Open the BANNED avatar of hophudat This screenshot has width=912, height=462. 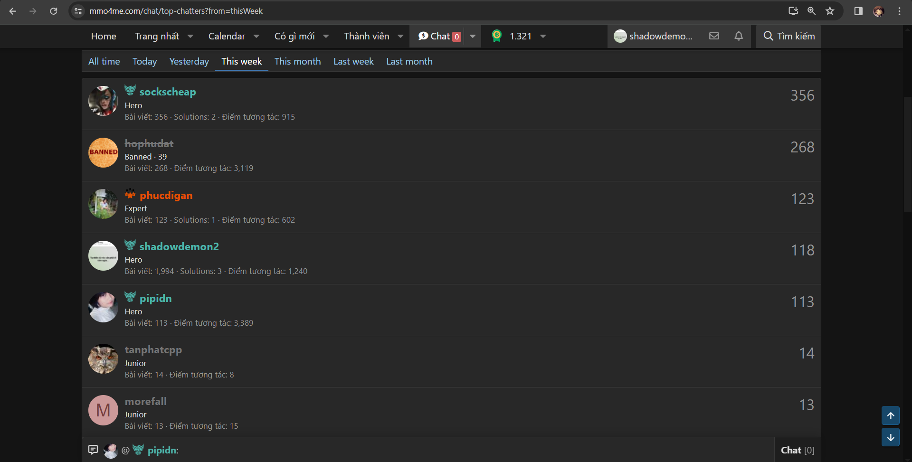103,152
